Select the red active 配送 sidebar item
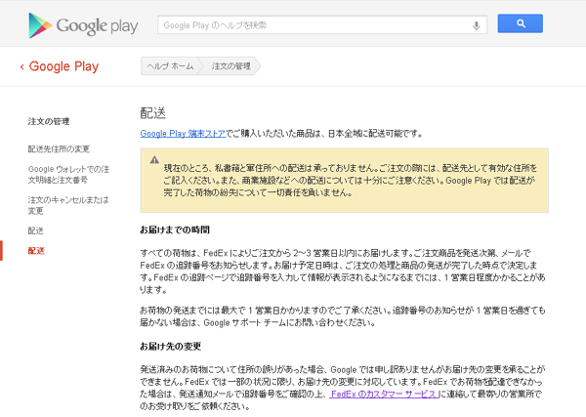586x417 pixels. [x=36, y=251]
